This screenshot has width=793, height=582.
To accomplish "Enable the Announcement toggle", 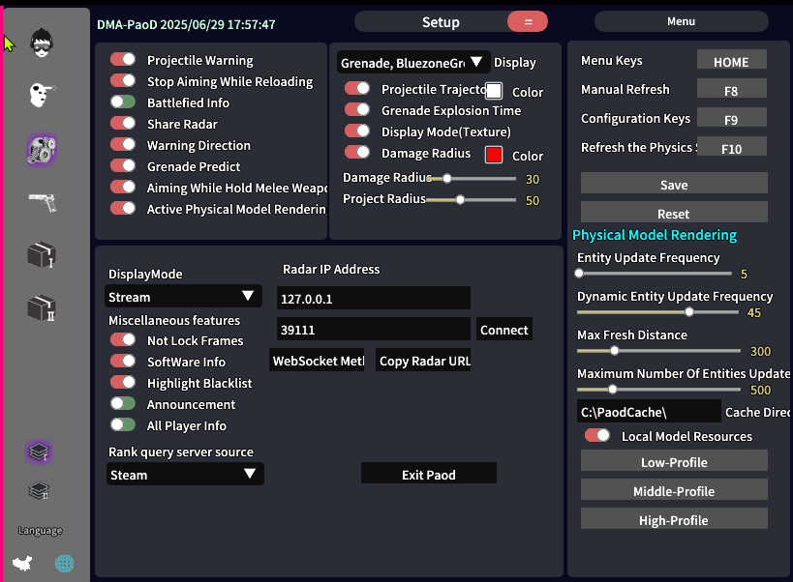I will click(123, 404).
